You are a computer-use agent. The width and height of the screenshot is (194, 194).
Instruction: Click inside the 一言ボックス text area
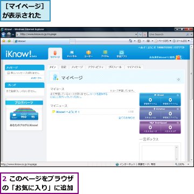tap(158, 153)
